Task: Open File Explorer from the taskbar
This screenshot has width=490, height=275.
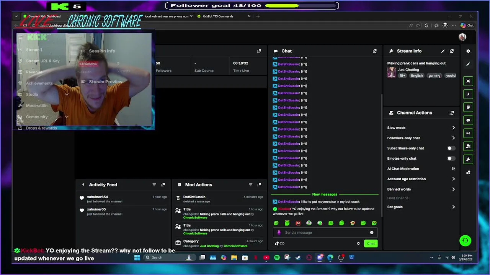Action: coord(234,258)
